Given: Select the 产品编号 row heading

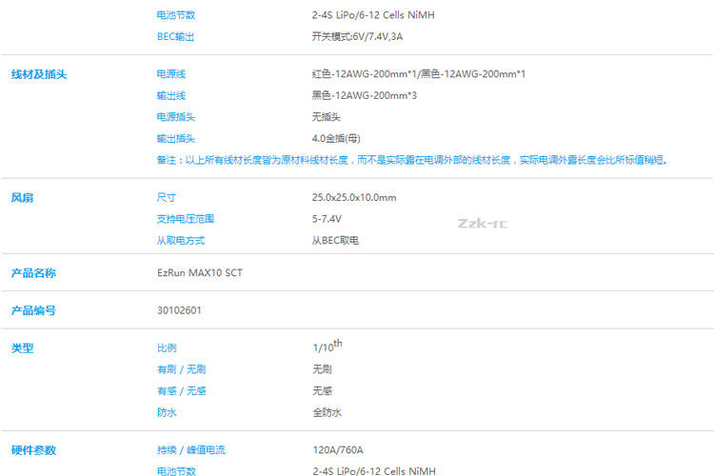Looking at the screenshot, I should (32, 310).
